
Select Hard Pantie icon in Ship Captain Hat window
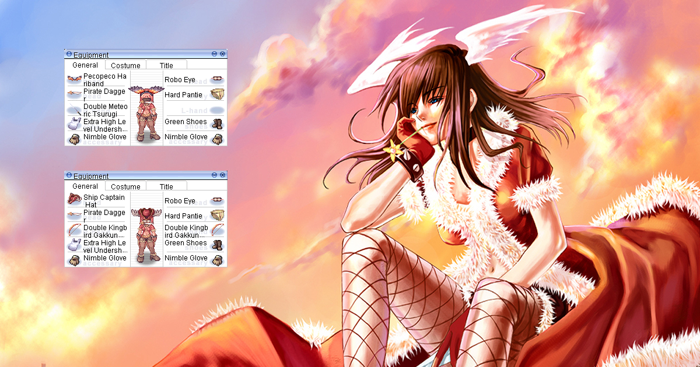[x=218, y=215]
